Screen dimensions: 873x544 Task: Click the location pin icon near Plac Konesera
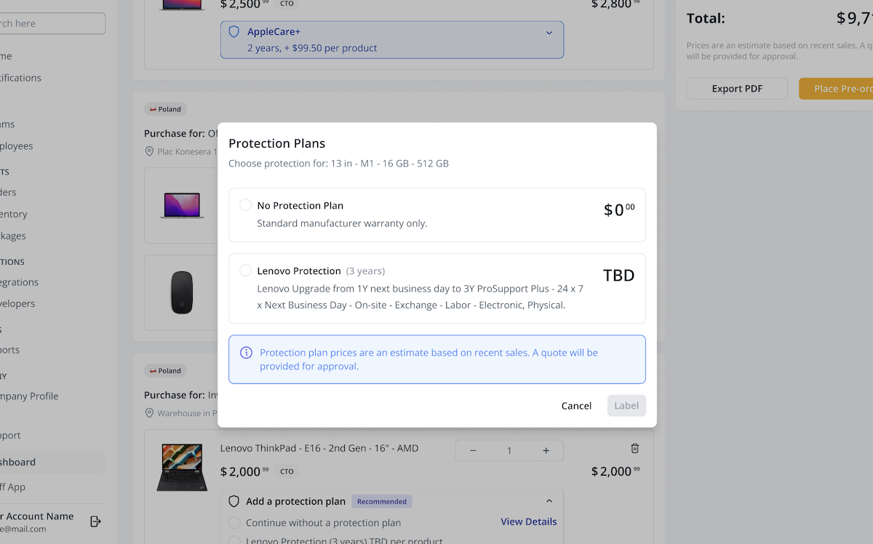(x=150, y=151)
